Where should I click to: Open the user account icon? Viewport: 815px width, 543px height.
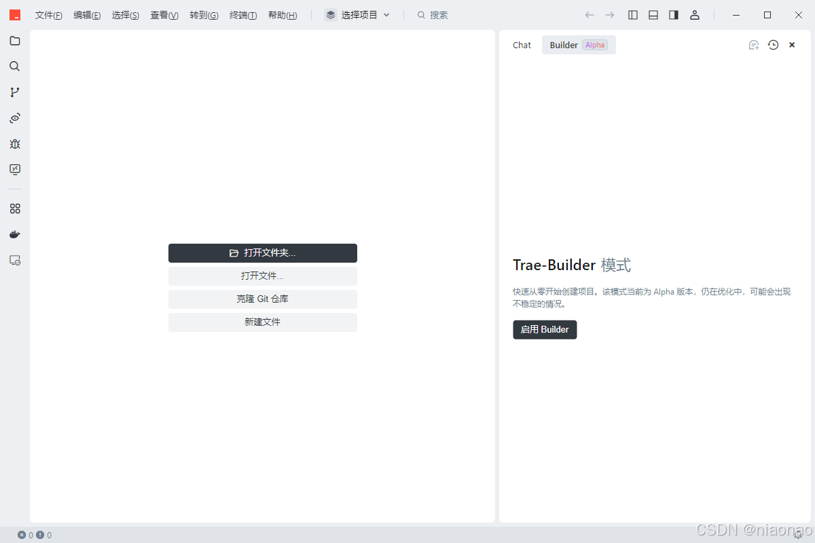(695, 15)
